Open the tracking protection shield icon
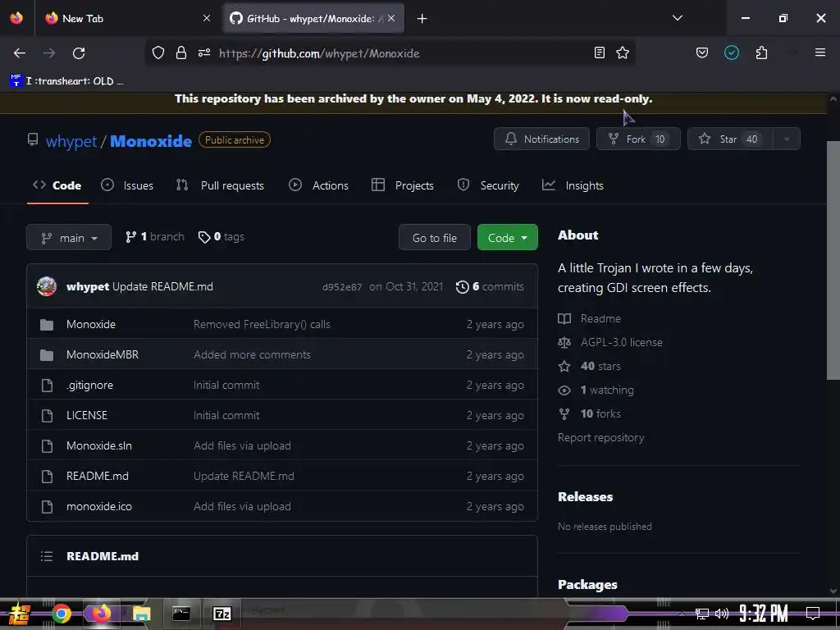 [x=158, y=52]
